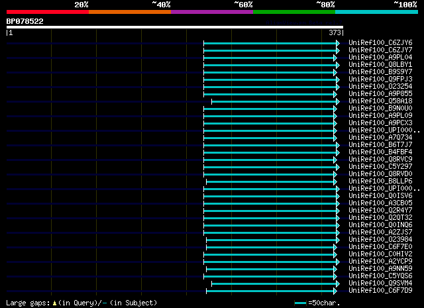Click the white query sequence bar
Screen dimensions: 424x308
tap(175, 27)
